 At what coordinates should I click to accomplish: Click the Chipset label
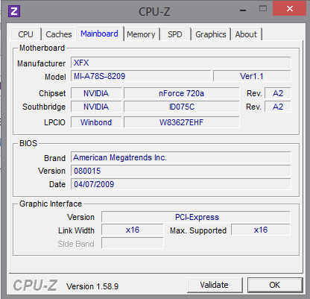(x=52, y=93)
